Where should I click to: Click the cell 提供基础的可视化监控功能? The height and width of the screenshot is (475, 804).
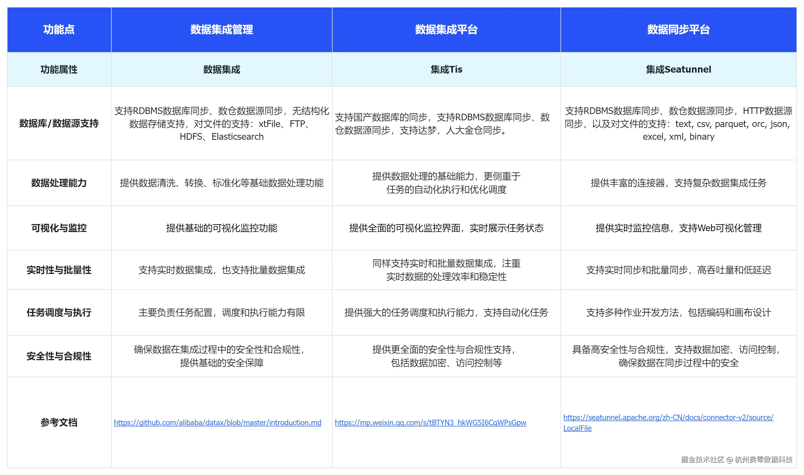(x=222, y=228)
